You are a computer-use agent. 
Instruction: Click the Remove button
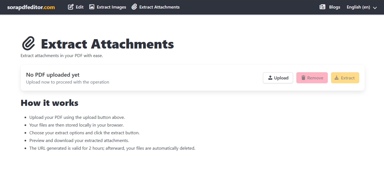(312, 77)
